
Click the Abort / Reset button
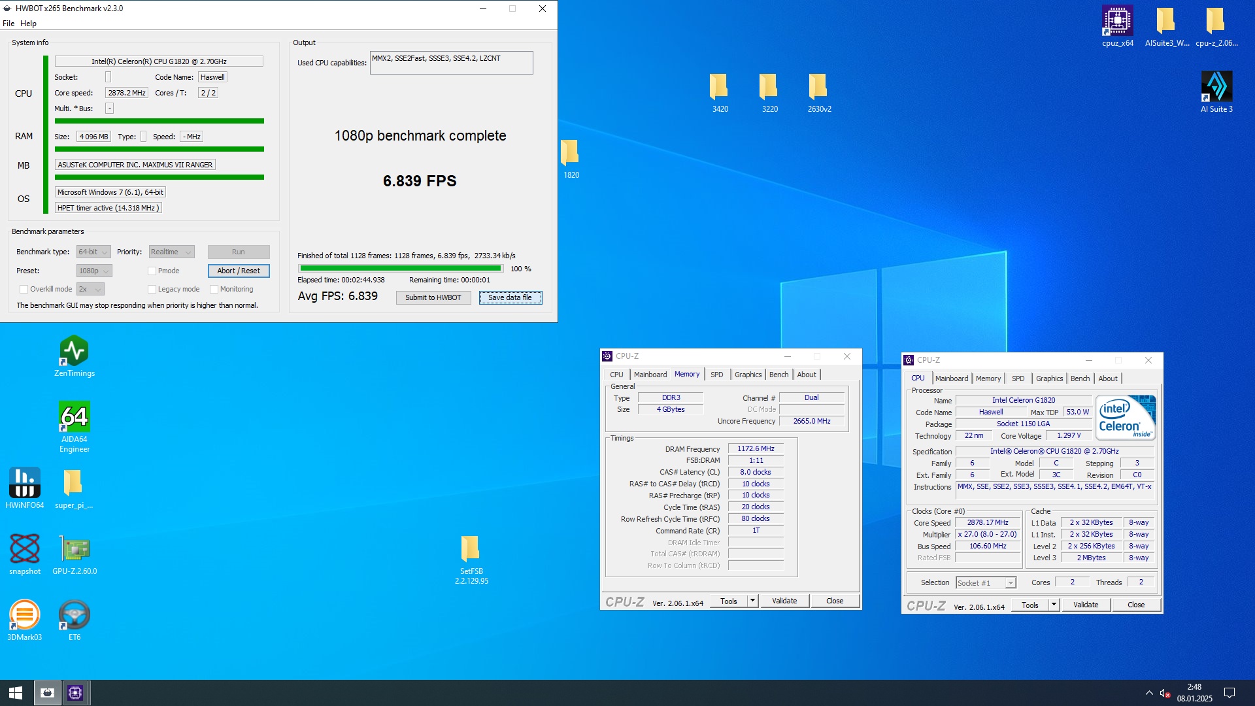(x=239, y=271)
